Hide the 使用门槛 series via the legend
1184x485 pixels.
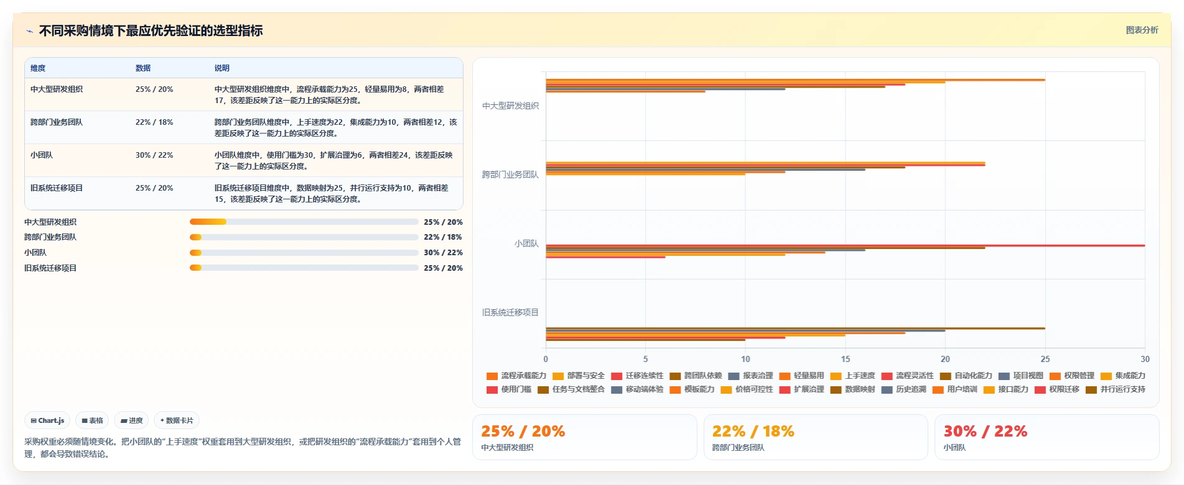509,389
